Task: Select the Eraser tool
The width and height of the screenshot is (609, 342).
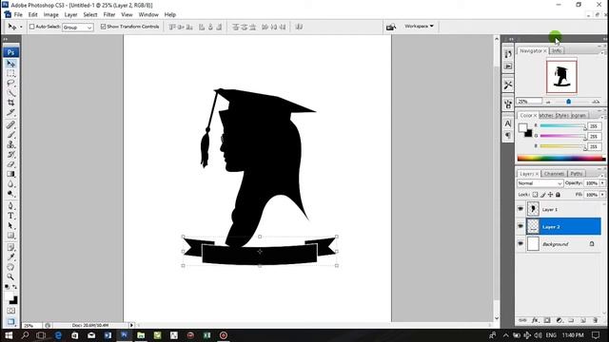Action: [10, 164]
